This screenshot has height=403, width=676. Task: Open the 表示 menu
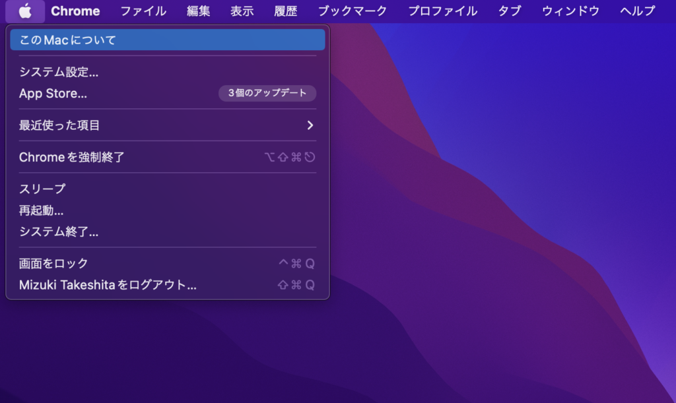[x=242, y=11]
